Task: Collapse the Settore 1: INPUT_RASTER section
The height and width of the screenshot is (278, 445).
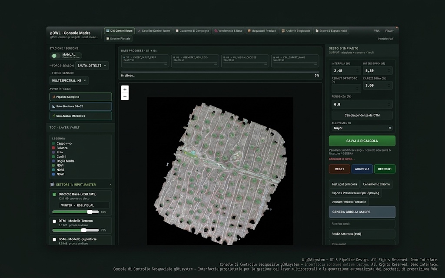Action: (x=110, y=185)
